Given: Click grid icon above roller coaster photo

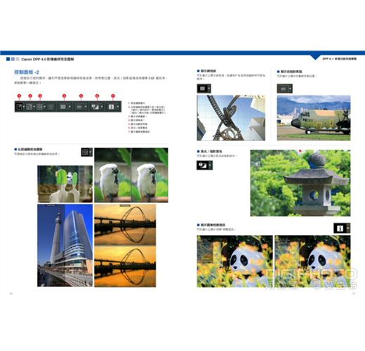Looking at the screenshot, I should coord(203,88).
